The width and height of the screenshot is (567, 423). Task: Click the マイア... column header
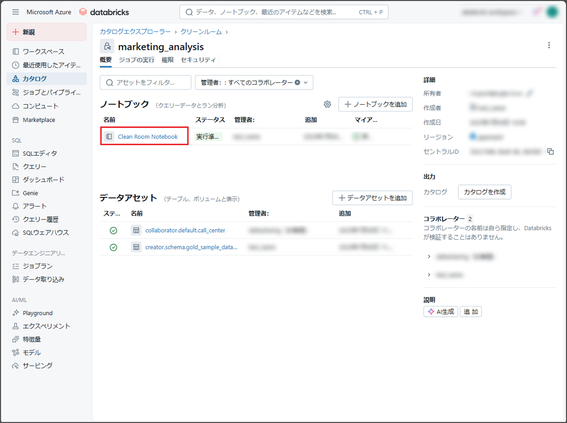pos(366,120)
